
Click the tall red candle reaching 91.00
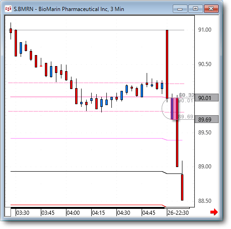coord(167,64)
